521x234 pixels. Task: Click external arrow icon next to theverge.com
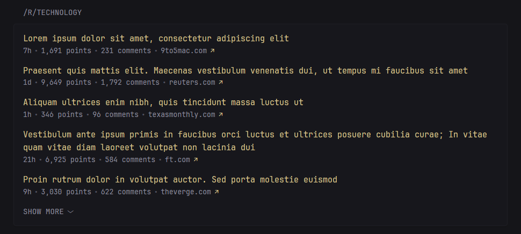(216, 192)
